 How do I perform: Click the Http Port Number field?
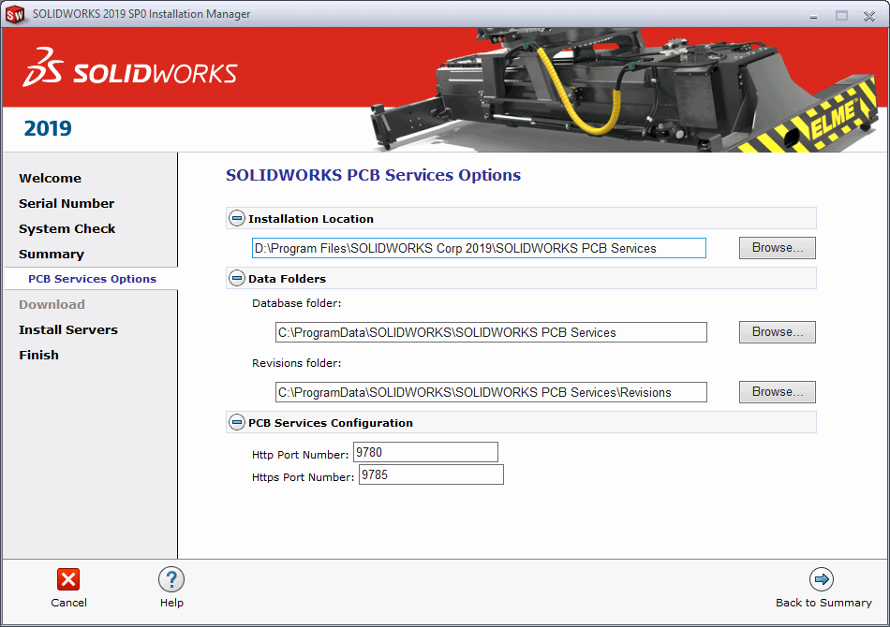425,452
